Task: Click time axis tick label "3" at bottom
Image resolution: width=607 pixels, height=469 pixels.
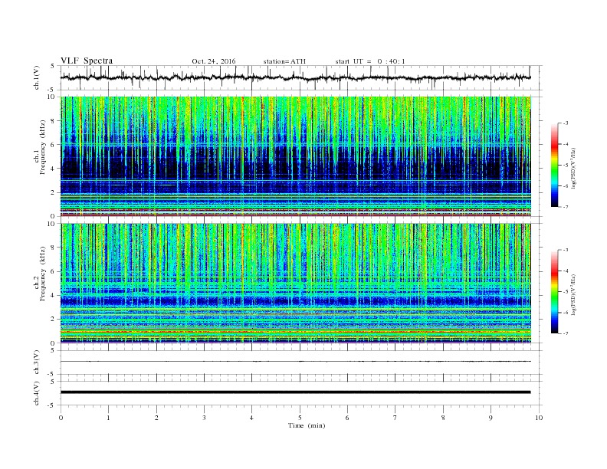Action: click(x=204, y=418)
